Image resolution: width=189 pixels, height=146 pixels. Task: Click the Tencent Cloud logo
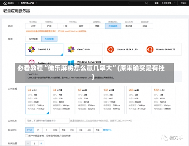[9, 3]
